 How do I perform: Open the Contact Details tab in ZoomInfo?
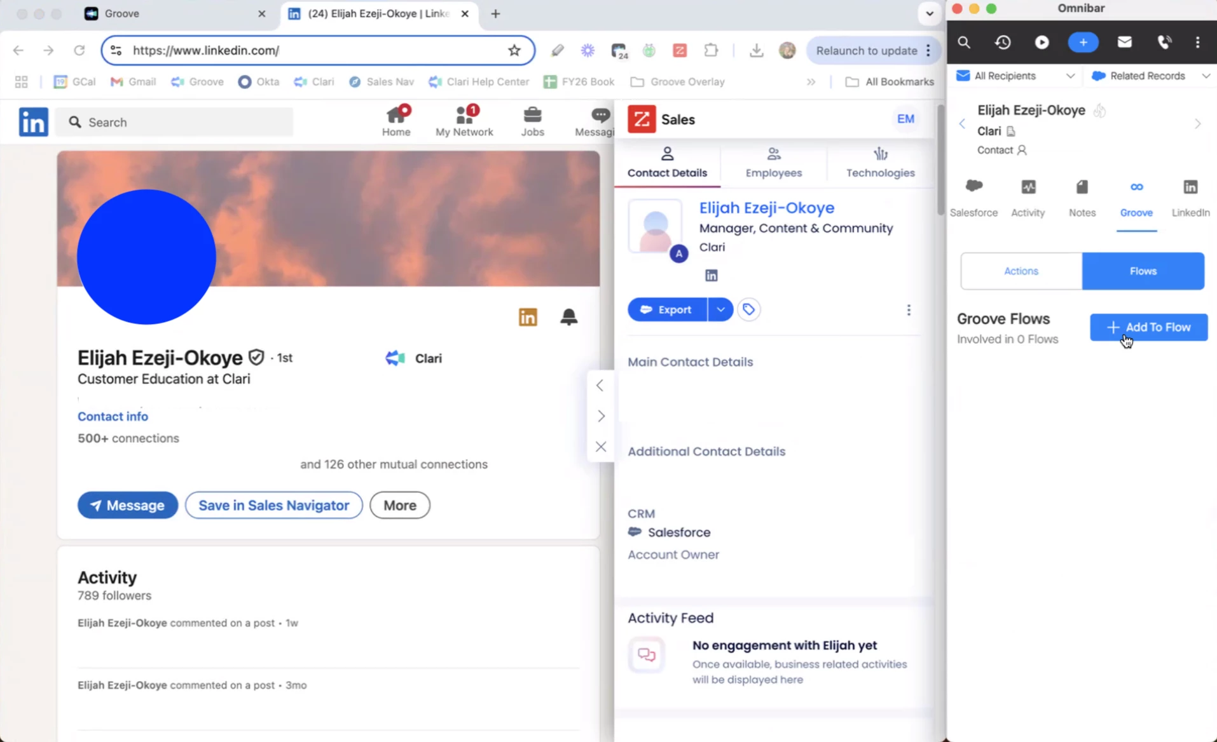pos(667,163)
